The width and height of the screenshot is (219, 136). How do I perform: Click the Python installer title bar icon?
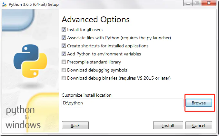4,4
